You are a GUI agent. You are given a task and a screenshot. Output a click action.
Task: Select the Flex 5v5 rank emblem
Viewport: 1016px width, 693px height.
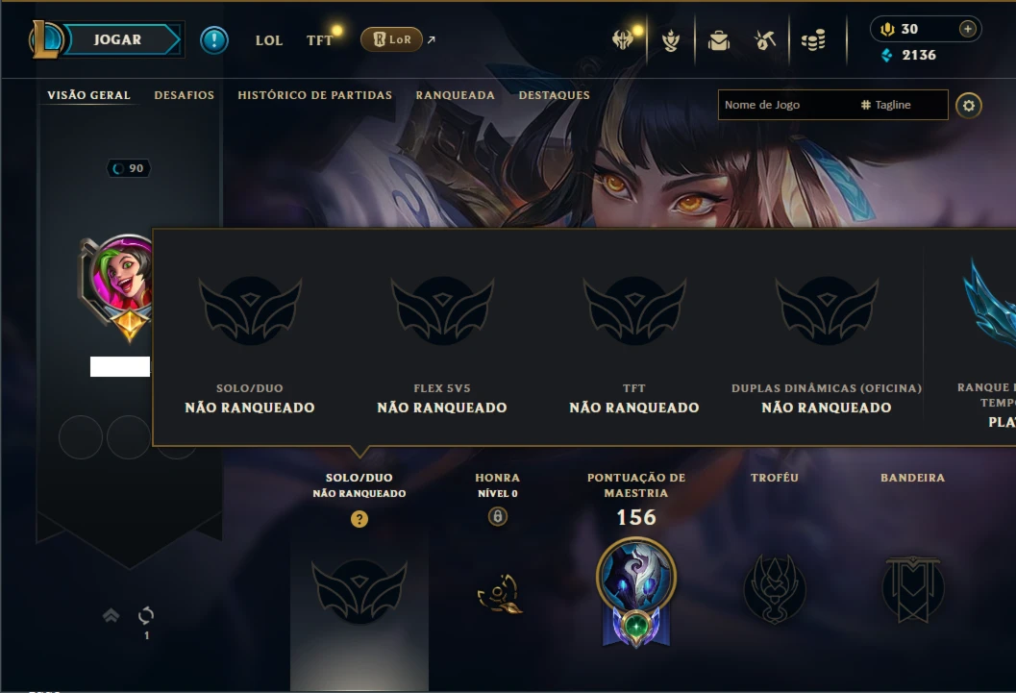coord(442,310)
